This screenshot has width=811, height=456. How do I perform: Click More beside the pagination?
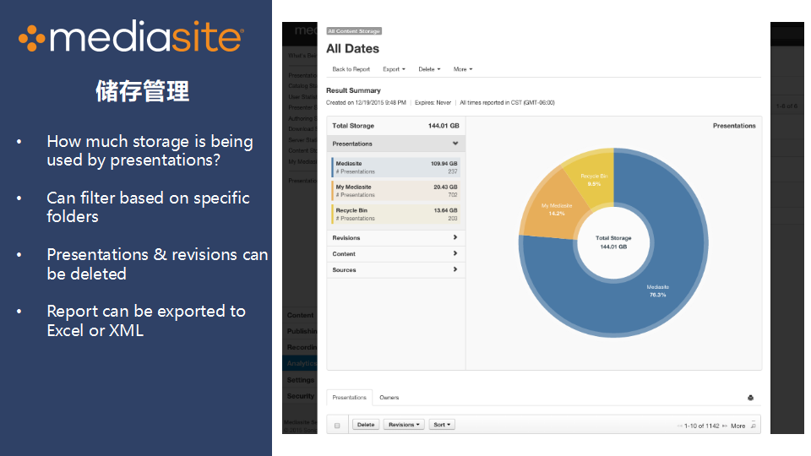(x=738, y=426)
